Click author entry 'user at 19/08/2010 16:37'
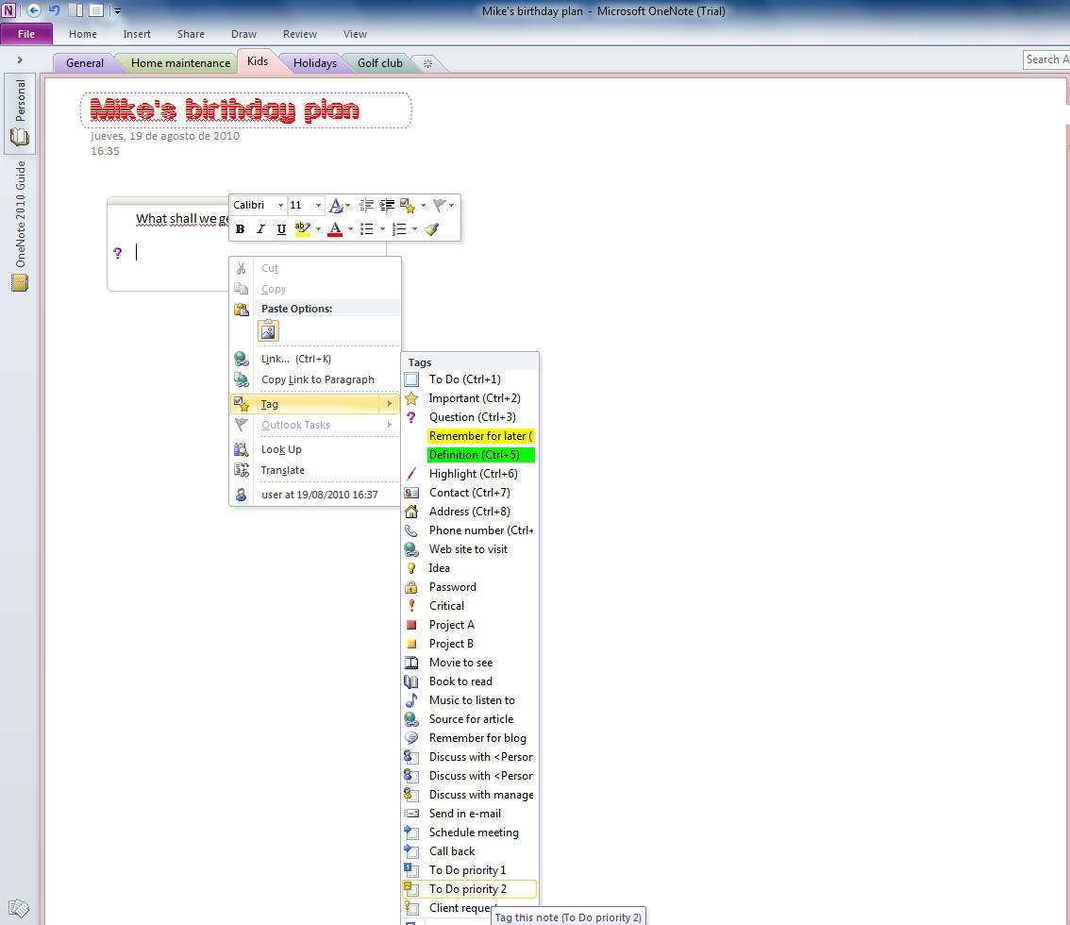The image size is (1070, 925). 314,495
